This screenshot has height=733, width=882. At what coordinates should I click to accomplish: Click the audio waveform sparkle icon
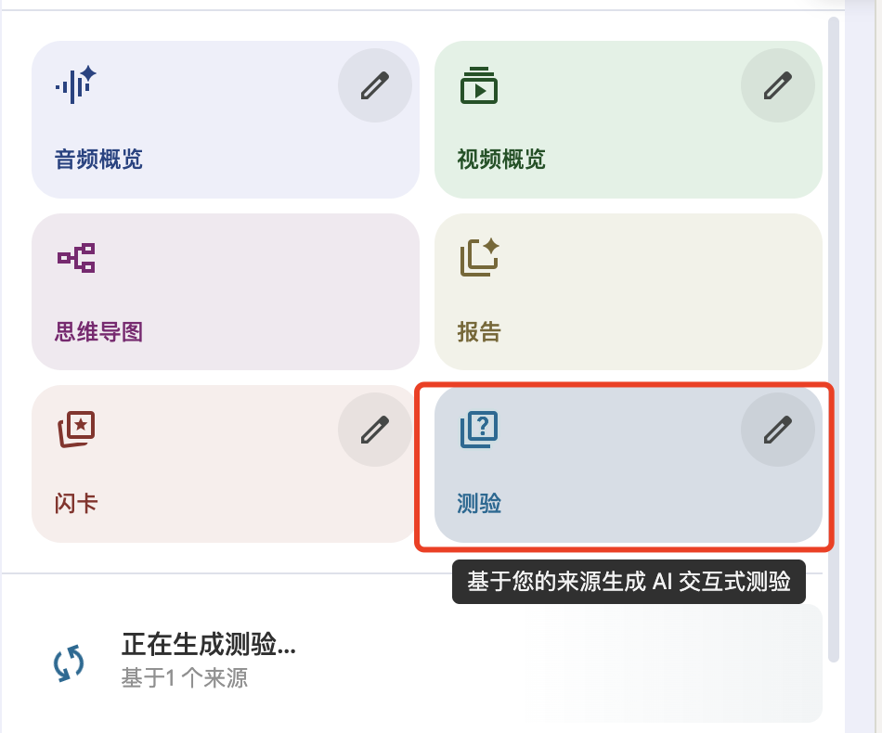[x=76, y=84]
